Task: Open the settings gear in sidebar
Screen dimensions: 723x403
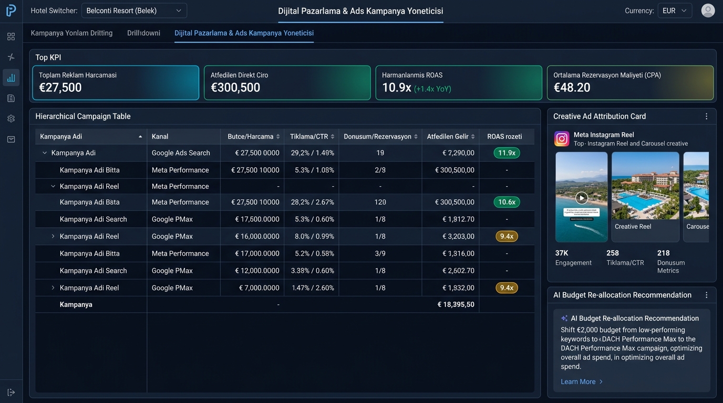Action: [x=11, y=119]
